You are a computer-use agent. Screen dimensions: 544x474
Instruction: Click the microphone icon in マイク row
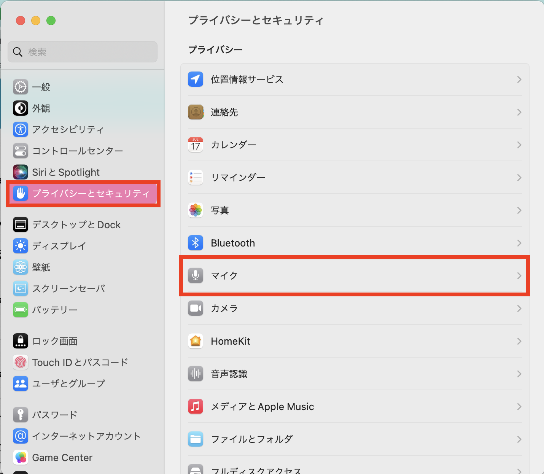[196, 275]
